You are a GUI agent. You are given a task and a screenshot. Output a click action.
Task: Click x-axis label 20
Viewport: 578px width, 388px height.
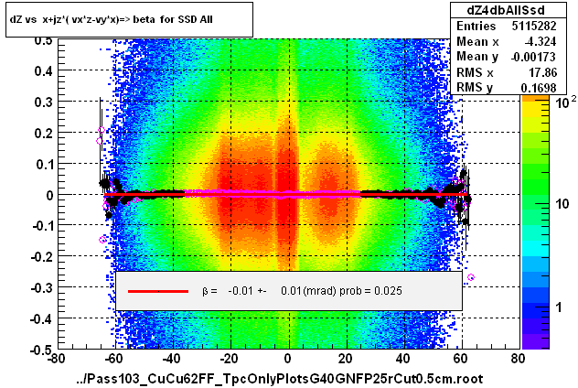tap(346, 358)
